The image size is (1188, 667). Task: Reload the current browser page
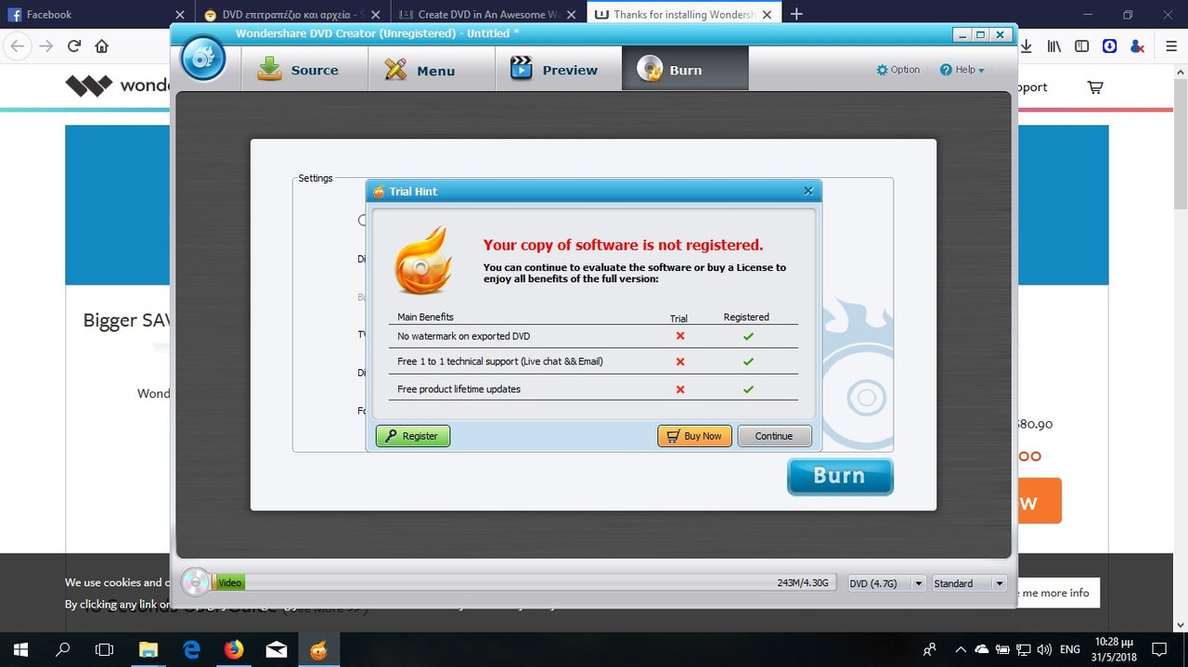coord(74,46)
